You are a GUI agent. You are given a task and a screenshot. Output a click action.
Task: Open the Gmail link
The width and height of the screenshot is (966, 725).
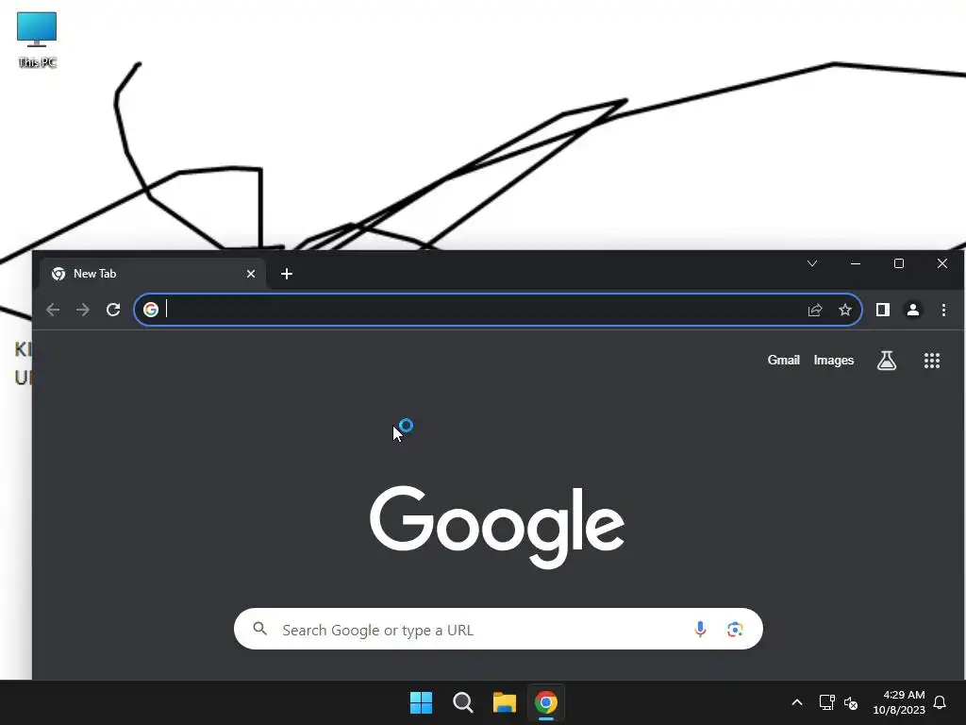[x=783, y=360]
